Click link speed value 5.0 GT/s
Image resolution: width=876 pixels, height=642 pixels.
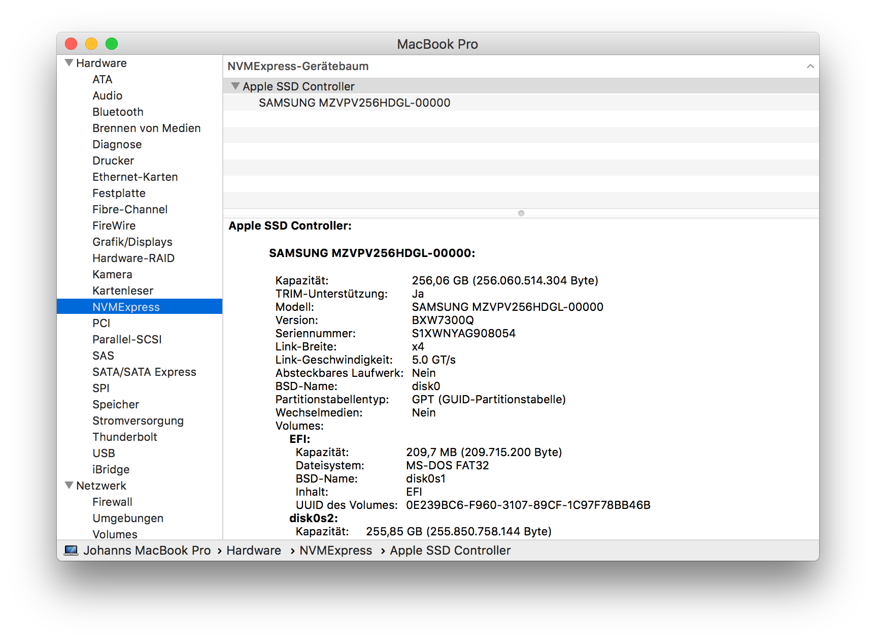click(x=434, y=360)
